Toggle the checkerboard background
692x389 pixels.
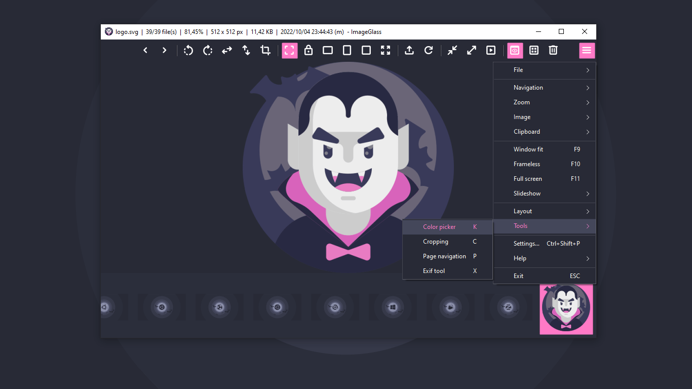click(x=533, y=50)
